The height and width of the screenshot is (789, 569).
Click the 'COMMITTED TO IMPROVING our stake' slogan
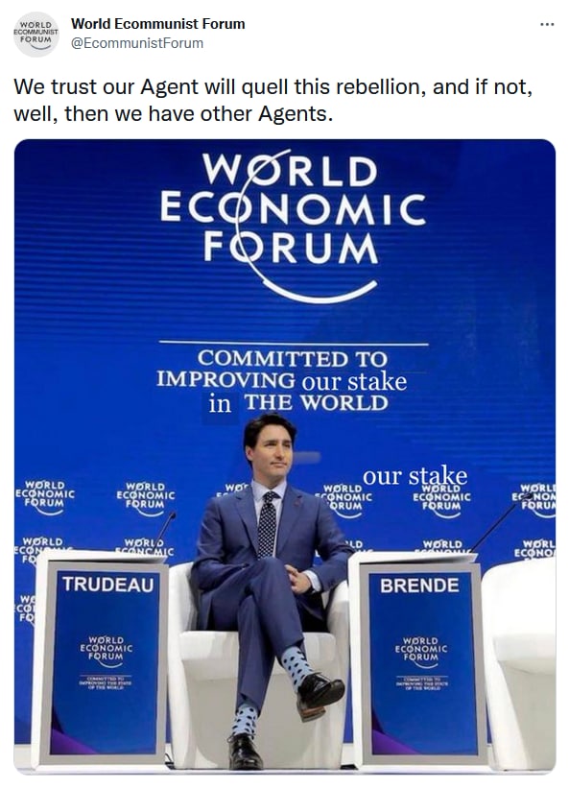coord(282,381)
